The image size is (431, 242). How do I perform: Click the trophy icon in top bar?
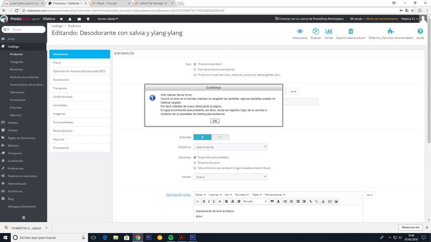pos(88,19)
